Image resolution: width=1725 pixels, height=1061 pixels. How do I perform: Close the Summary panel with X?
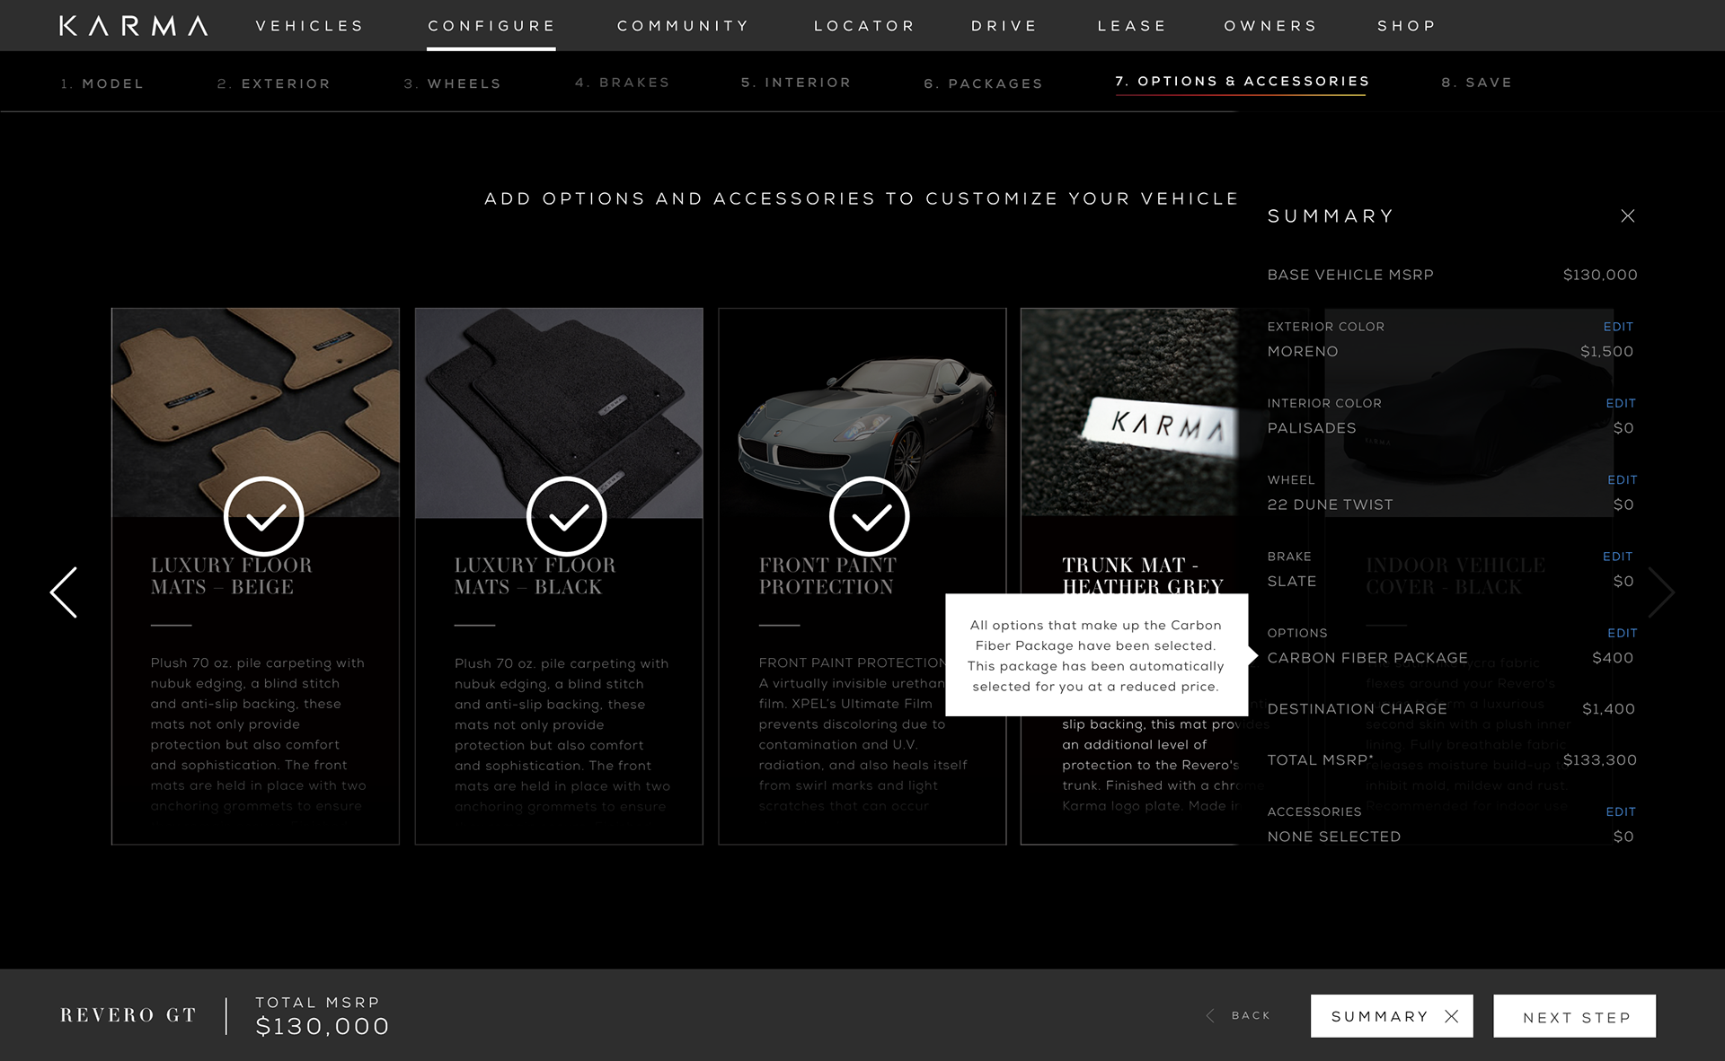(x=1627, y=215)
